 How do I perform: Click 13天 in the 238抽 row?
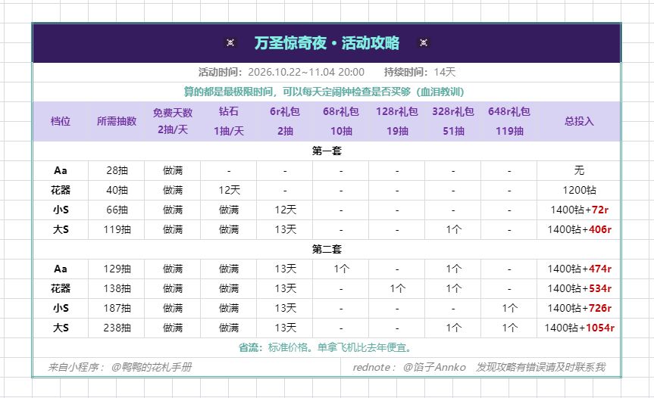pos(285,328)
